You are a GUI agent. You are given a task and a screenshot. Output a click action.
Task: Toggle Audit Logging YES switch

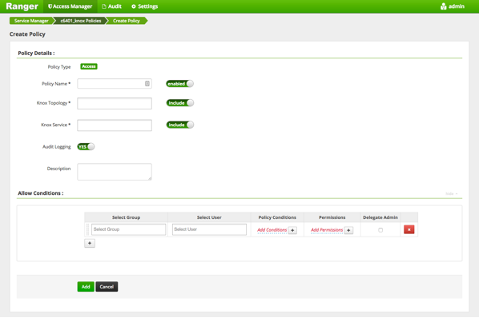pos(86,147)
